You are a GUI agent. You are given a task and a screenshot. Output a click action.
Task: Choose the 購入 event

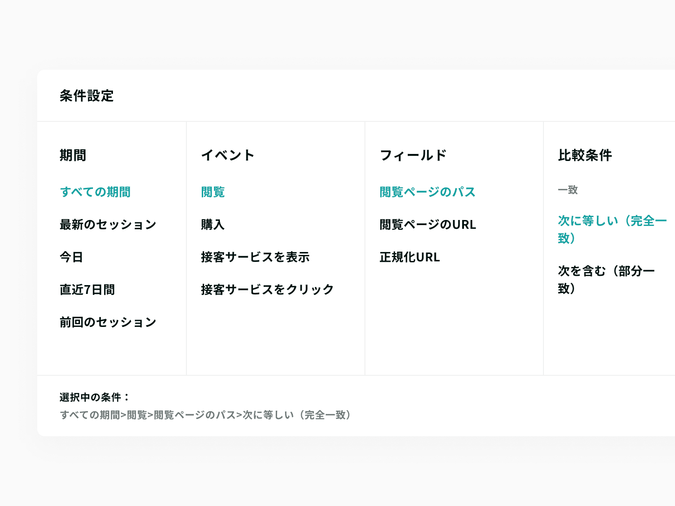click(213, 225)
